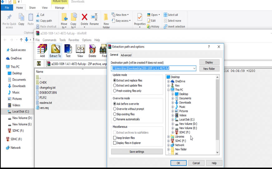
Task: Open the WinRAR Commands menu
Action: coord(49,40)
